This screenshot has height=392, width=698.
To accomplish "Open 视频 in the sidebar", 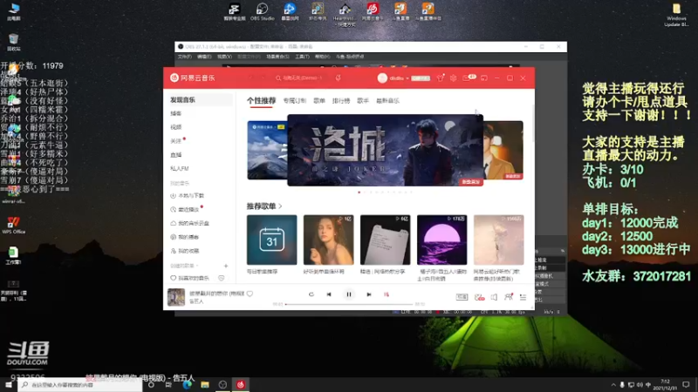I will [x=176, y=127].
